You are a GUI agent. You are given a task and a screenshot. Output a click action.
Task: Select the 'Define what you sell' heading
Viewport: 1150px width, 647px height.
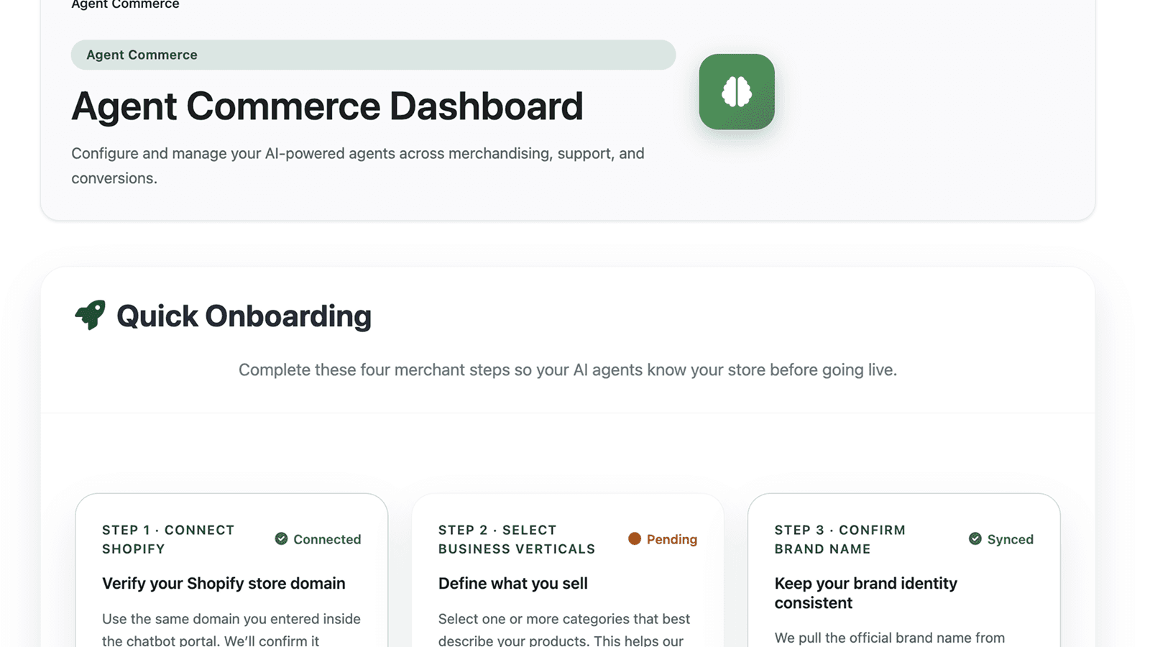point(513,584)
